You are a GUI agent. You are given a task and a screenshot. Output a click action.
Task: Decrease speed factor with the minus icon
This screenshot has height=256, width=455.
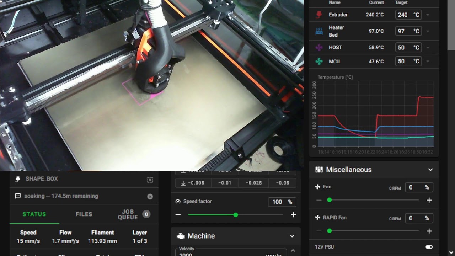point(178,215)
